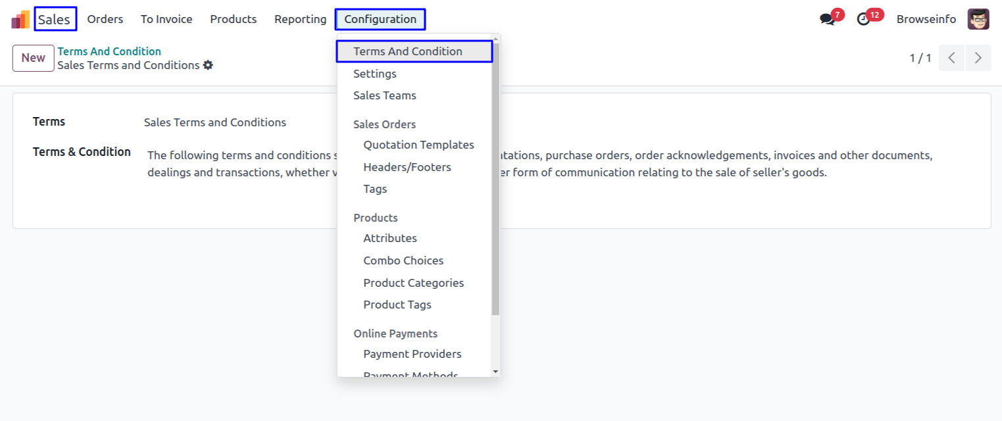
Task: Click the Terms And Condition breadcrumb link
Action: point(109,51)
